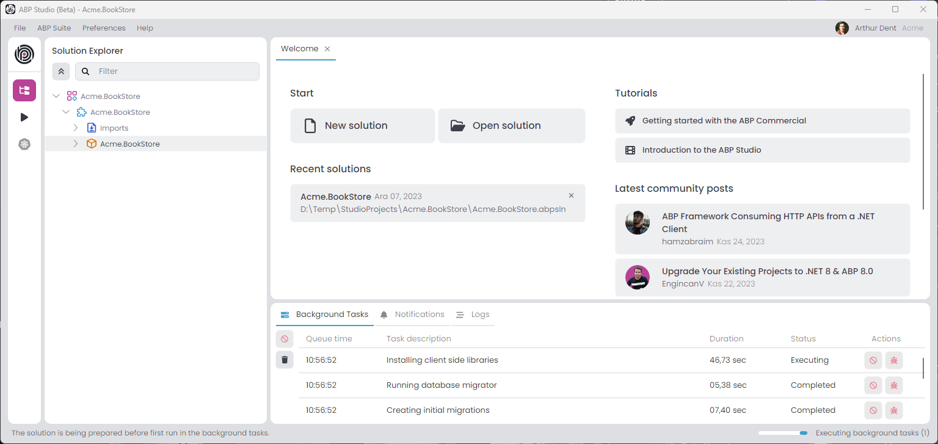The height and width of the screenshot is (444, 938).
Task: Open the Solution Explorer sidebar icon
Action: [x=24, y=90]
